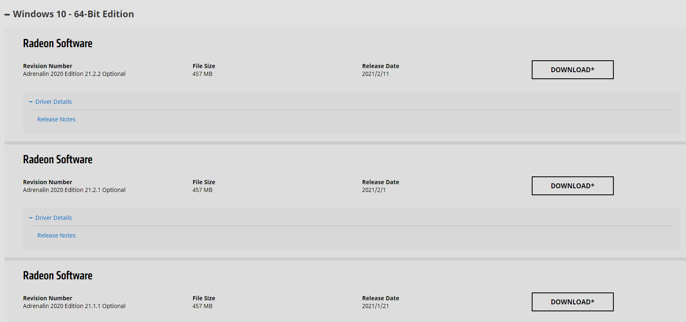686x322 pixels.
Task: Collapse the Windows 10 - 64-Bit Edition section
Action: tap(73, 14)
